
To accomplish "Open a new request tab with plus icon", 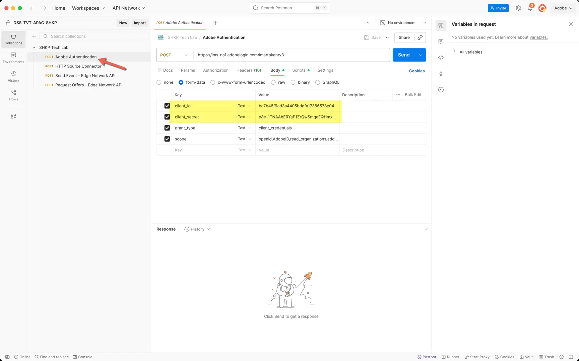I will (x=215, y=23).
